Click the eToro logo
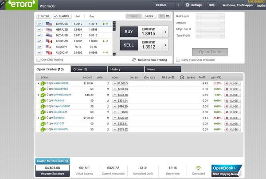Image resolution: width=266 pixels, height=179 pixels. click(22, 4)
